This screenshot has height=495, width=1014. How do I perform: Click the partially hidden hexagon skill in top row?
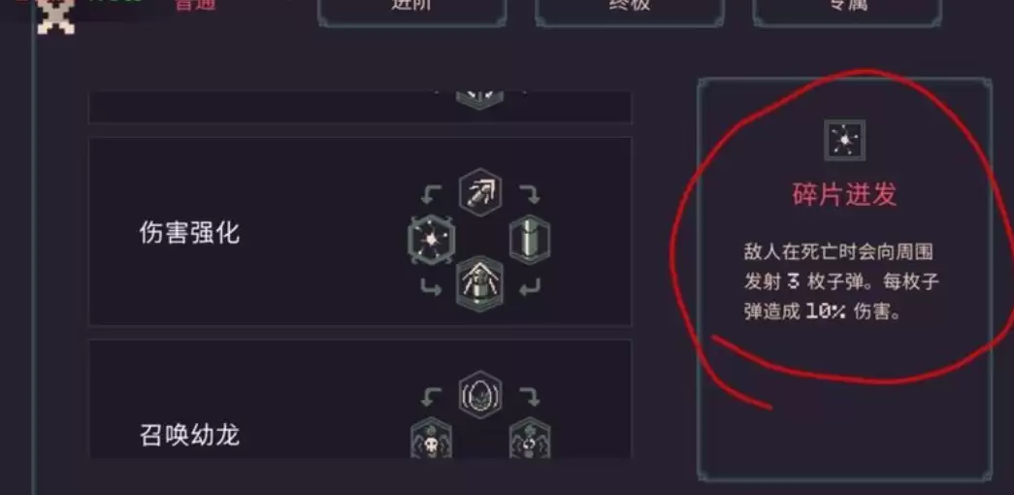(480, 99)
